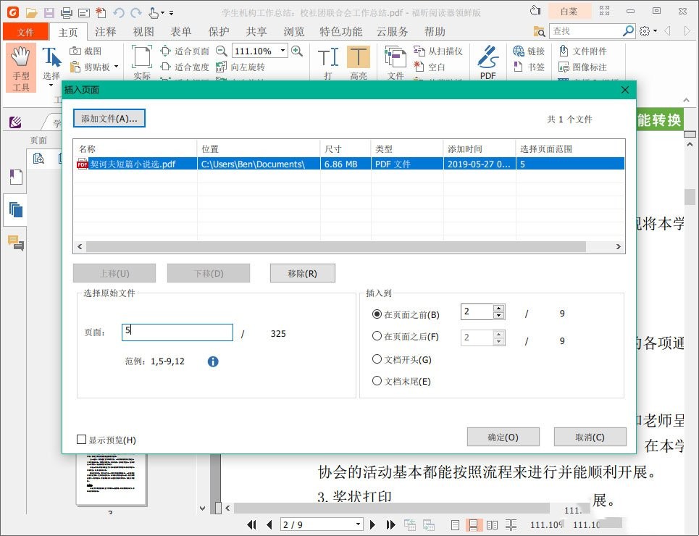Image resolution: width=699 pixels, height=536 pixels.
Task: Click the Open folder icon
Action: pos(31,12)
